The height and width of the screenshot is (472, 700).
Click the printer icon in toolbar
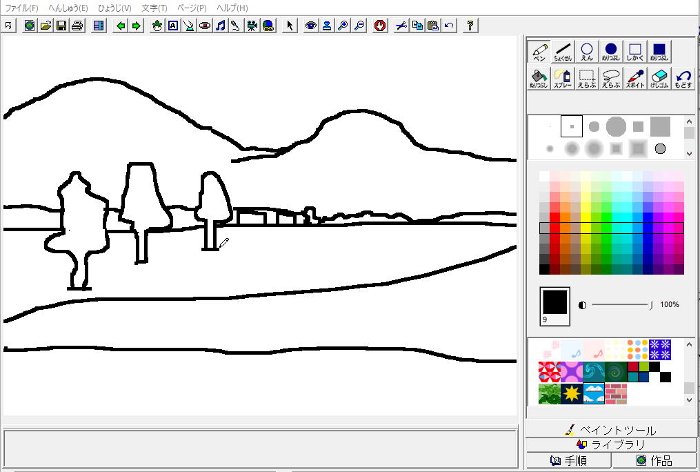[x=77, y=26]
